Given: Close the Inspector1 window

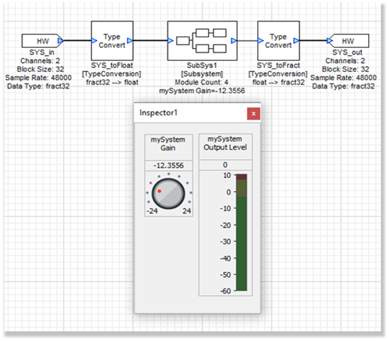Looking at the screenshot, I should (254, 113).
